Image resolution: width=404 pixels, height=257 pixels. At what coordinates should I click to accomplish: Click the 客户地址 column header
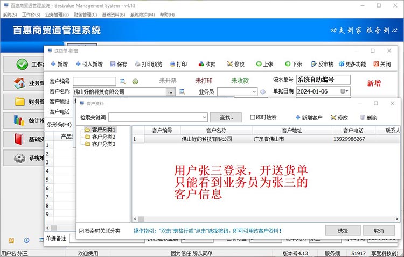[292, 131]
